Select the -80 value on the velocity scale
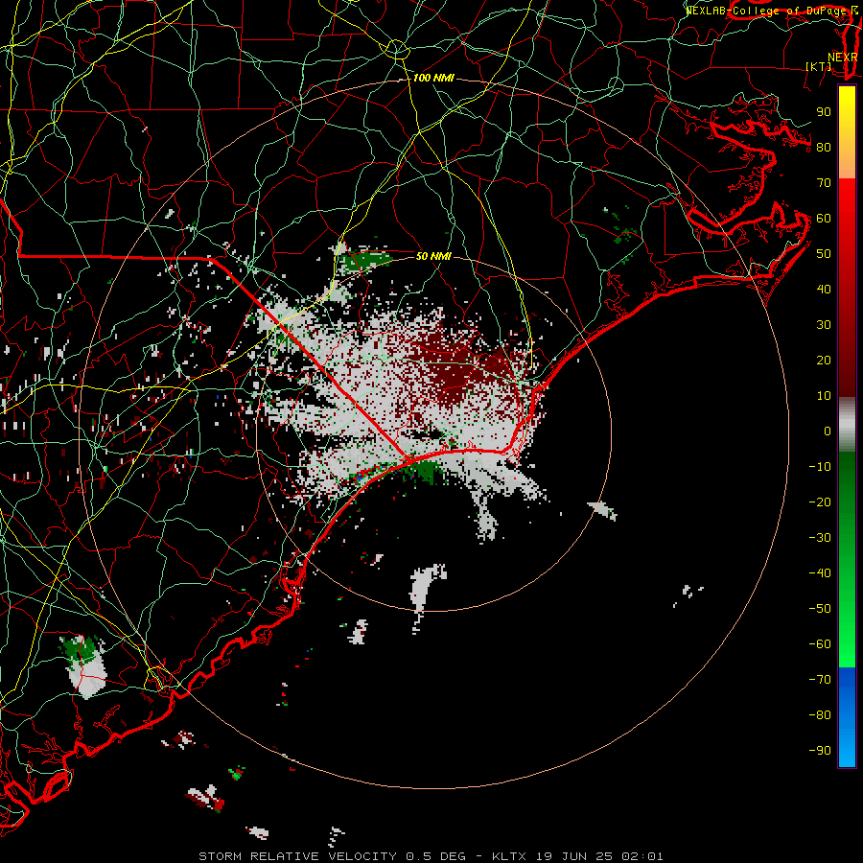Viewport: 863px width, 863px height. [x=820, y=715]
